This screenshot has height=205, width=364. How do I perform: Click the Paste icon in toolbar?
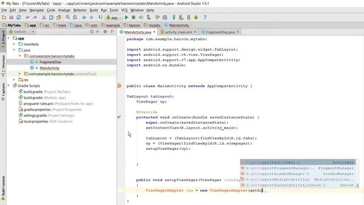(x=59, y=18)
